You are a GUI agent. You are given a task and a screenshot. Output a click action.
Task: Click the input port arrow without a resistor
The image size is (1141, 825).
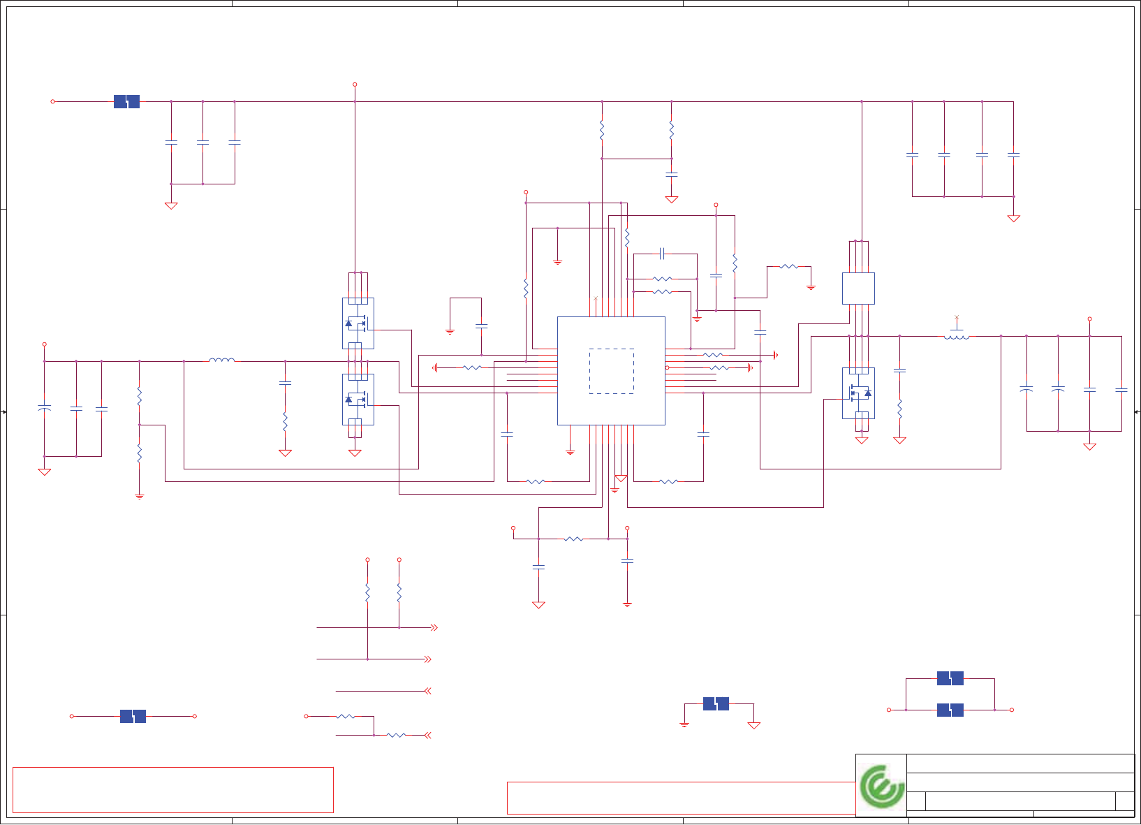pyautogui.click(x=428, y=691)
